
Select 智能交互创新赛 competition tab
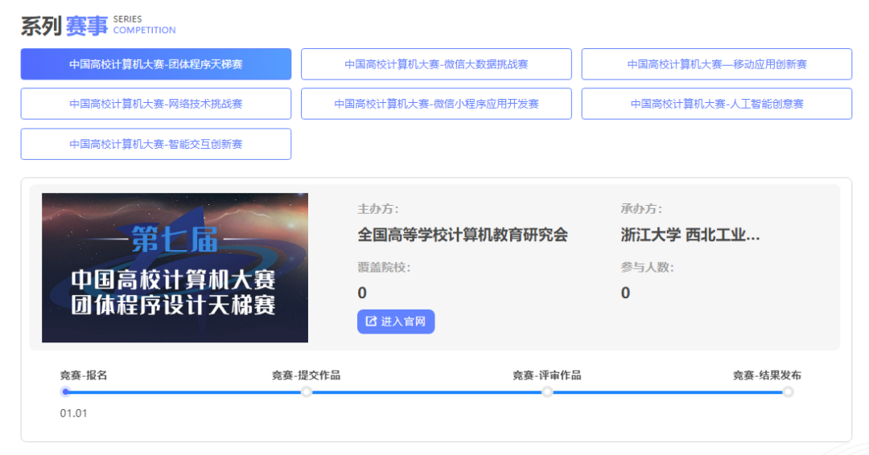[x=156, y=144]
